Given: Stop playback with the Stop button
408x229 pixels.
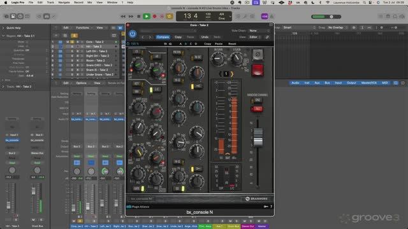Looking at the screenshot, I should pyautogui.click(x=139, y=17).
